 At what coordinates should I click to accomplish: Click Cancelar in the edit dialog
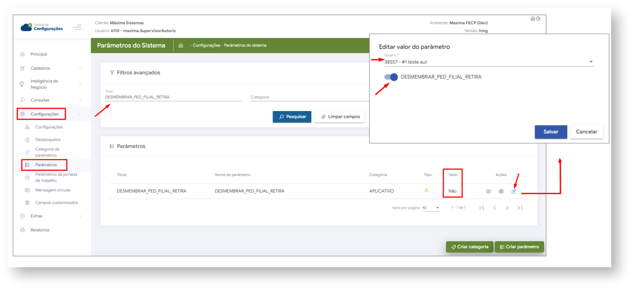(586, 132)
